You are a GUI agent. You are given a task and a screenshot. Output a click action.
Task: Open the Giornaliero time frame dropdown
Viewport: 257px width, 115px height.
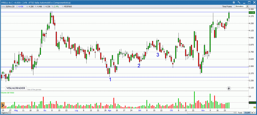(x=242, y=6)
